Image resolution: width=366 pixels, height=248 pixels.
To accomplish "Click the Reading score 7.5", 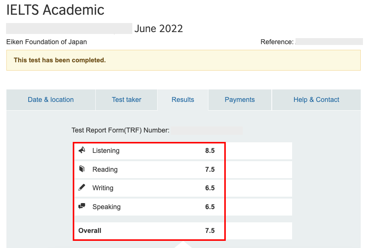I will click(210, 169).
